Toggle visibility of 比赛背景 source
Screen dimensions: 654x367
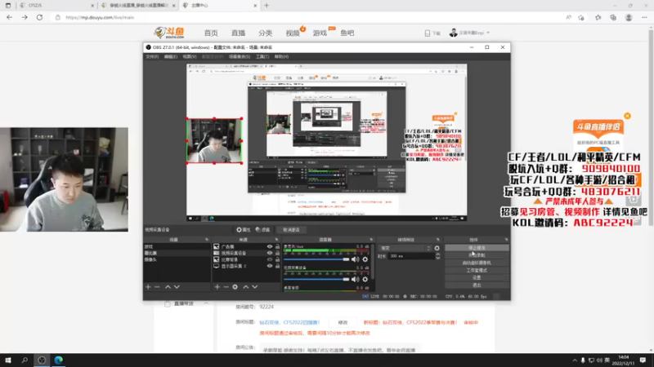(x=270, y=259)
